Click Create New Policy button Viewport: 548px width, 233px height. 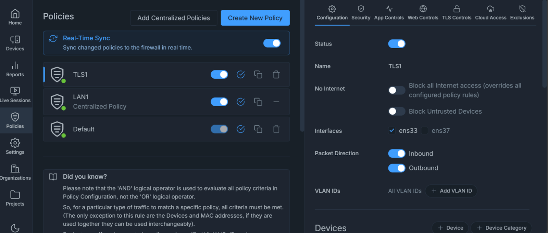(255, 18)
